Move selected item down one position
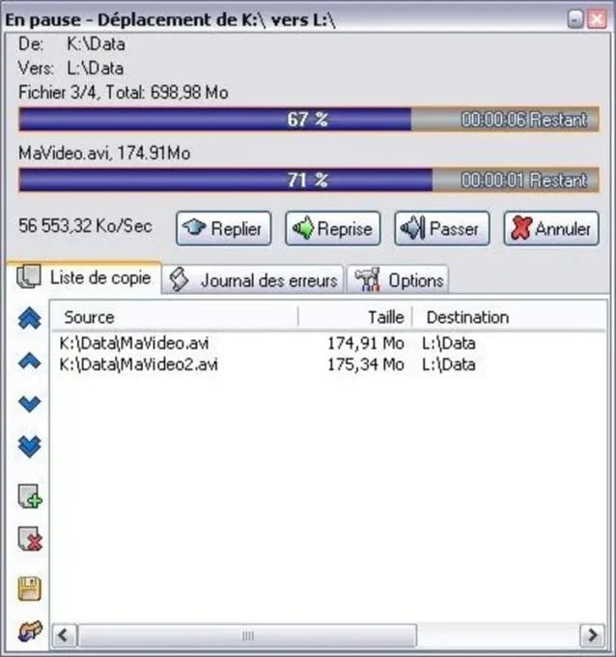616x657 pixels. [x=30, y=404]
